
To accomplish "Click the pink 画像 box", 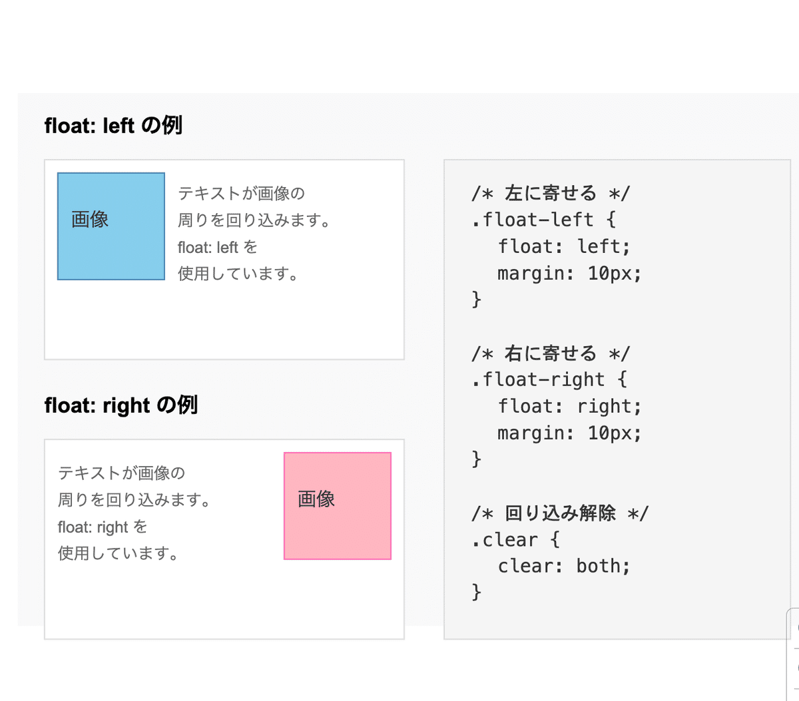I will [x=338, y=506].
